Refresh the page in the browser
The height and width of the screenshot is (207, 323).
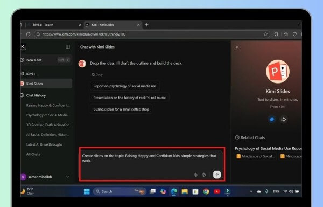tap(29, 34)
